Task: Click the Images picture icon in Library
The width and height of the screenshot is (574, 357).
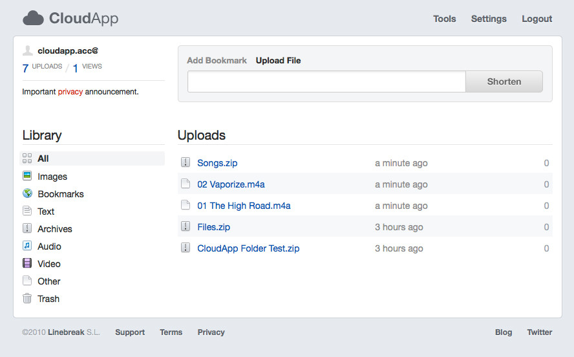Action: (27, 176)
